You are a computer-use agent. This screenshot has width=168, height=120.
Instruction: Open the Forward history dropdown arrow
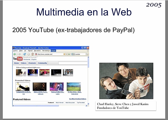tap(22, 54)
